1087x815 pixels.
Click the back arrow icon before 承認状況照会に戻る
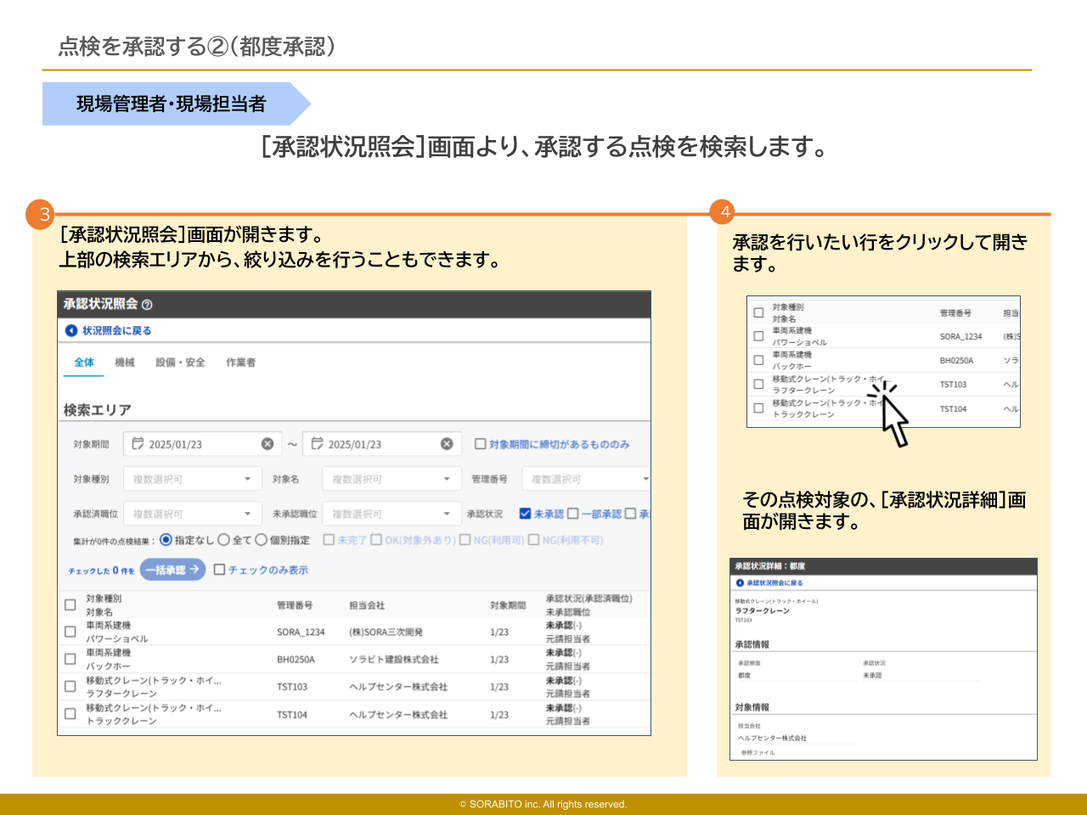point(741,582)
